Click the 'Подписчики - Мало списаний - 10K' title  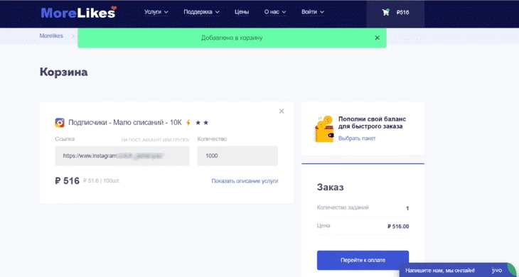coord(125,123)
